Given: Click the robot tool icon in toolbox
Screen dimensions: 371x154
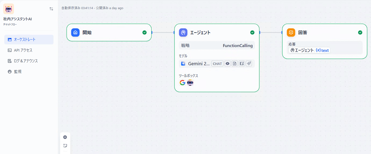Looking at the screenshot, I should point(190,83).
